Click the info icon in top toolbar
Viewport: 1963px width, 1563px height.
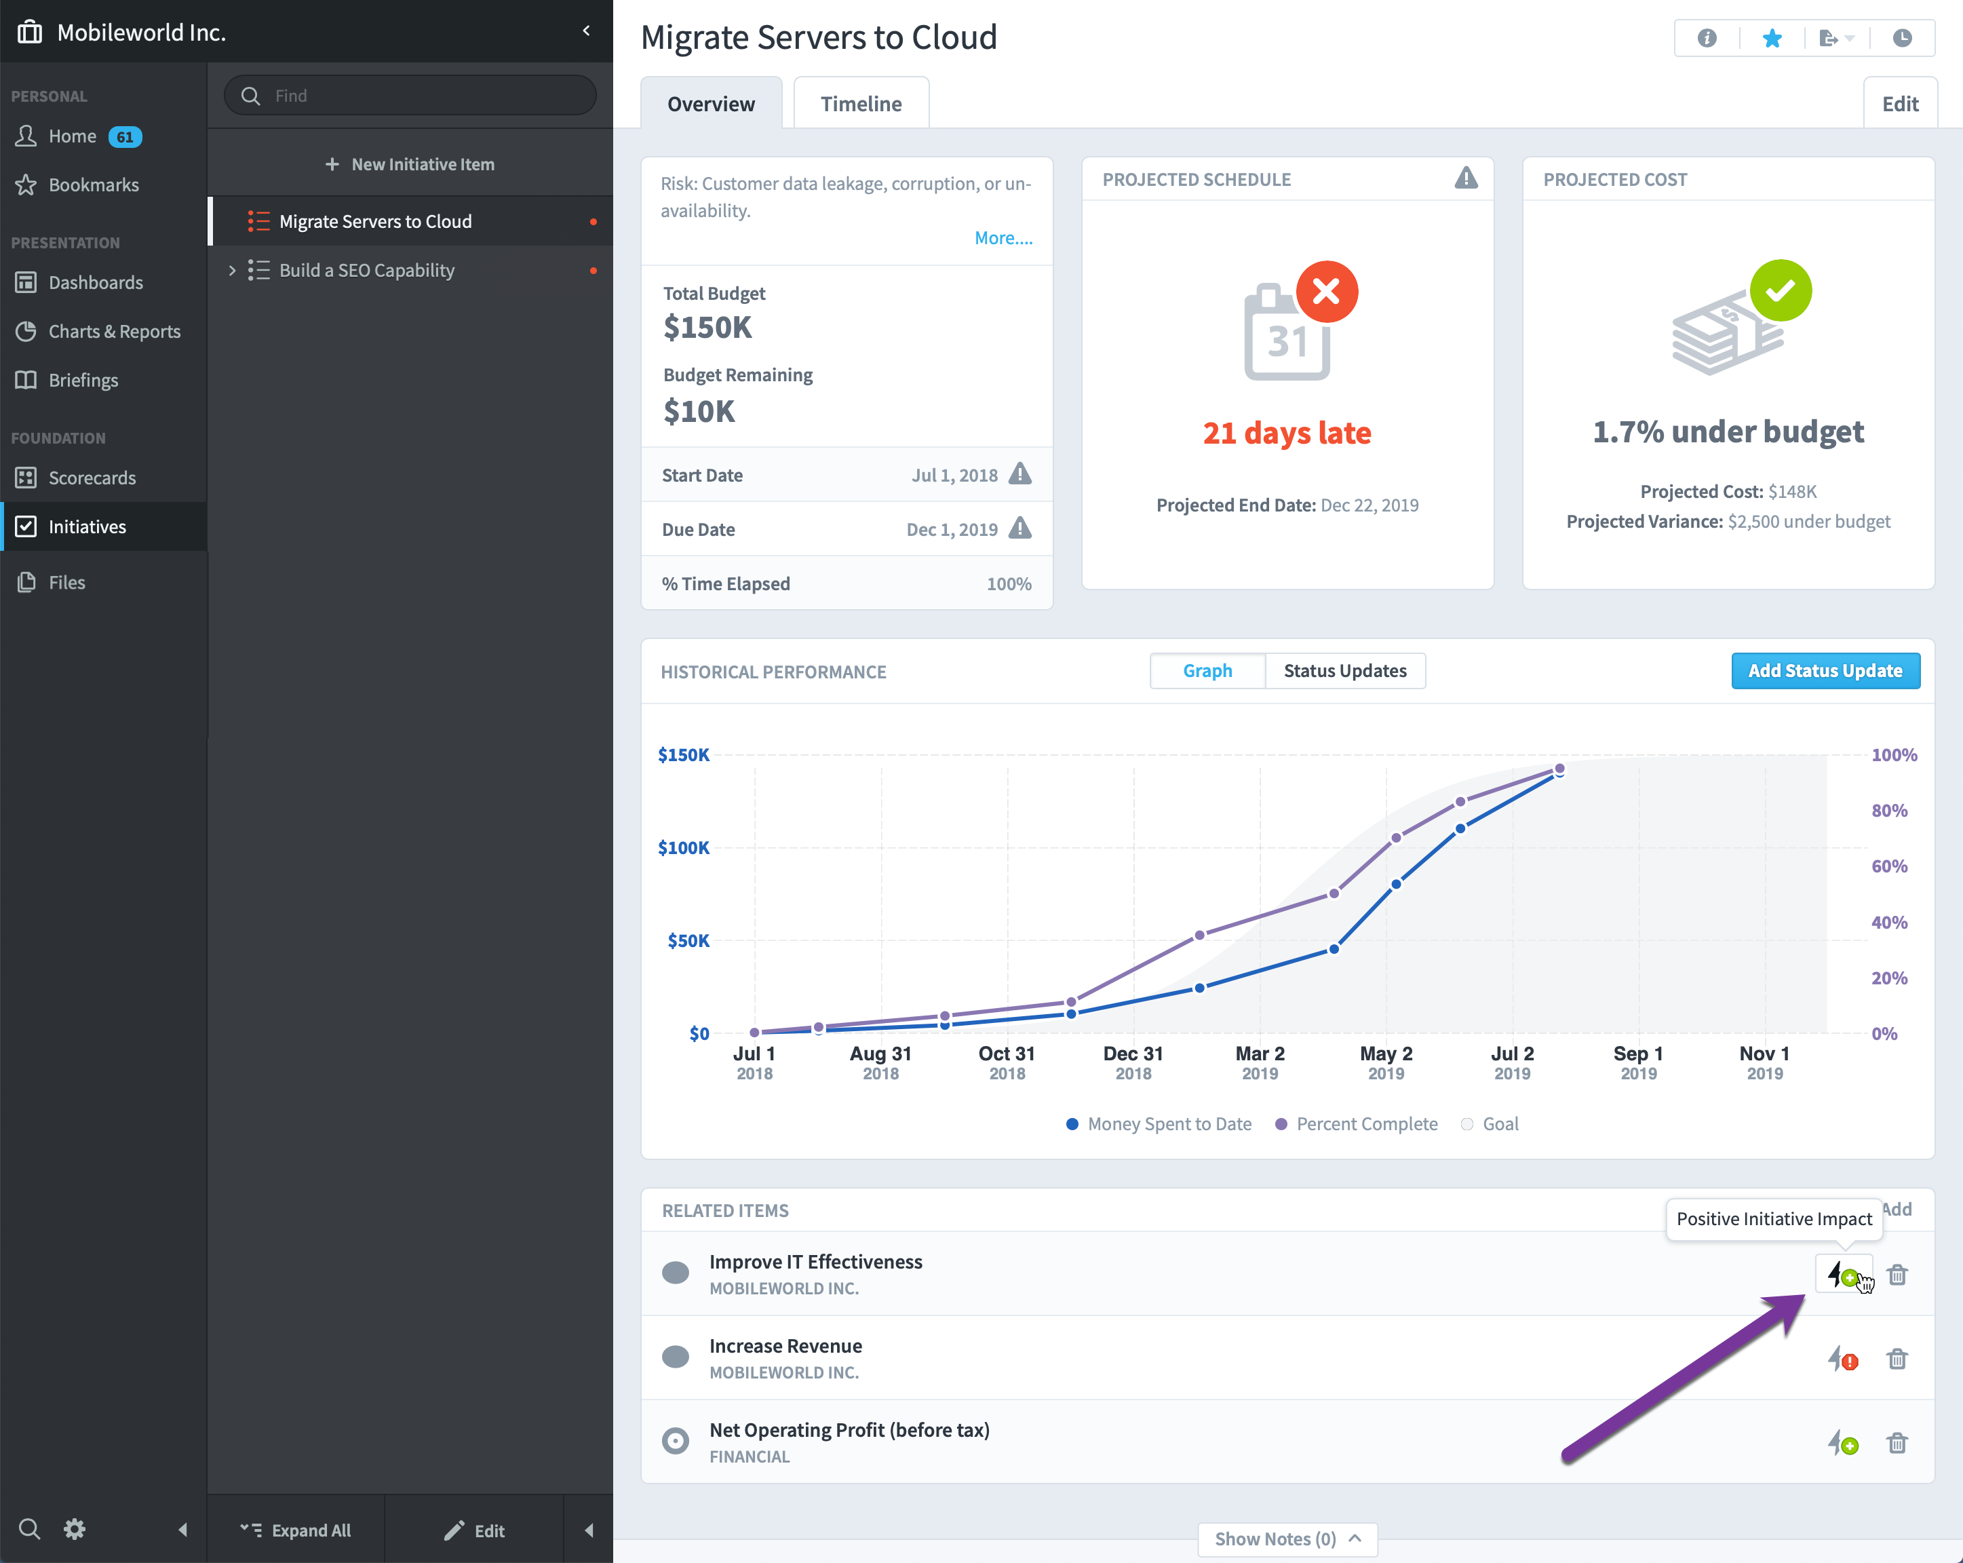click(x=1706, y=38)
